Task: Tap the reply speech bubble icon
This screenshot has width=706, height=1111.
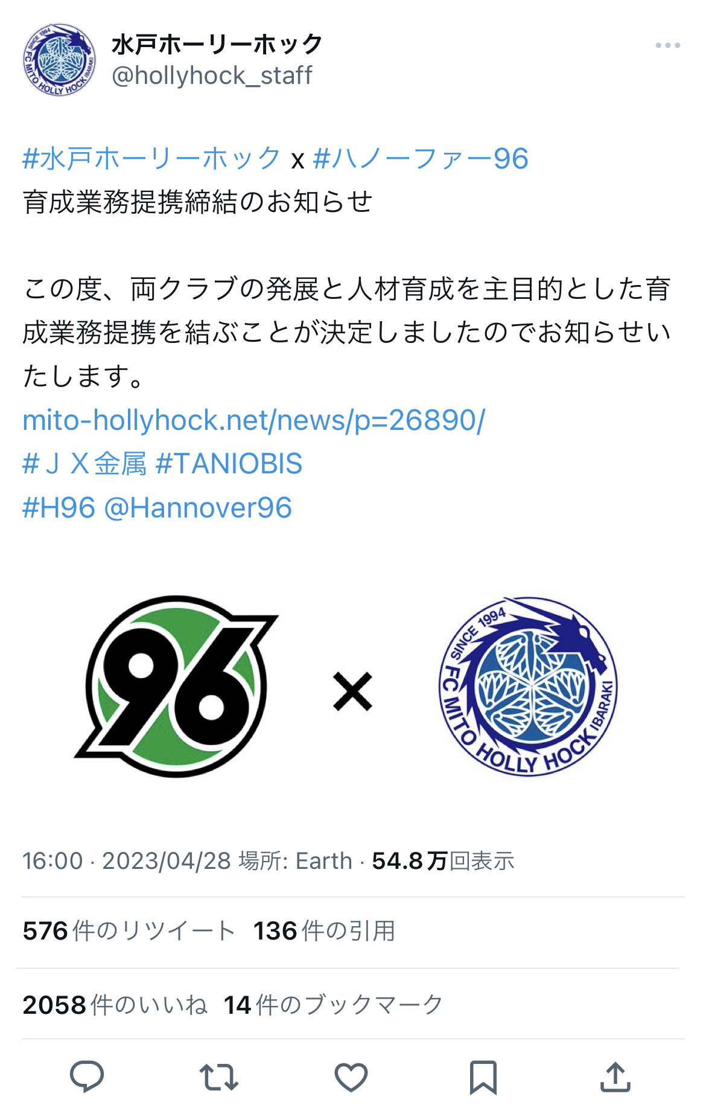Action: pos(87,1077)
